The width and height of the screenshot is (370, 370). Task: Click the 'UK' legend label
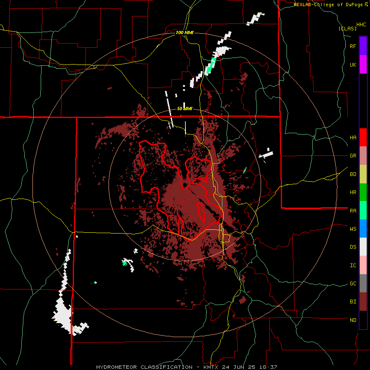coord(353,65)
